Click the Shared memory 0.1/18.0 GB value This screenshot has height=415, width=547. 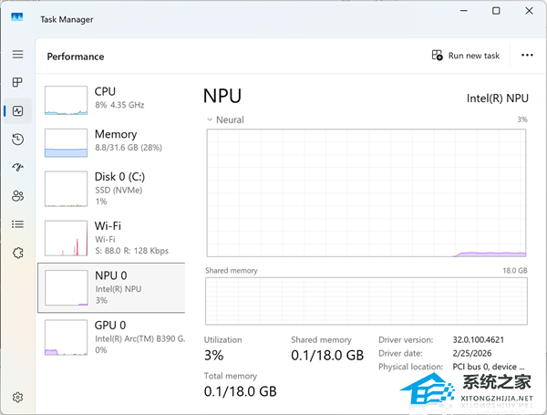coord(327,356)
